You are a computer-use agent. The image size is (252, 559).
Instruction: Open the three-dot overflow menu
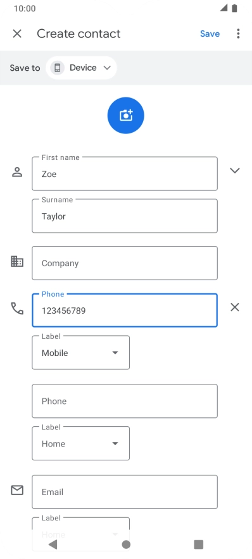[x=238, y=34]
